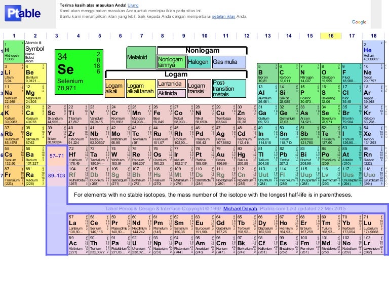Click the Logam heading in legend
389x301 pixels.
(x=176, y=74)
